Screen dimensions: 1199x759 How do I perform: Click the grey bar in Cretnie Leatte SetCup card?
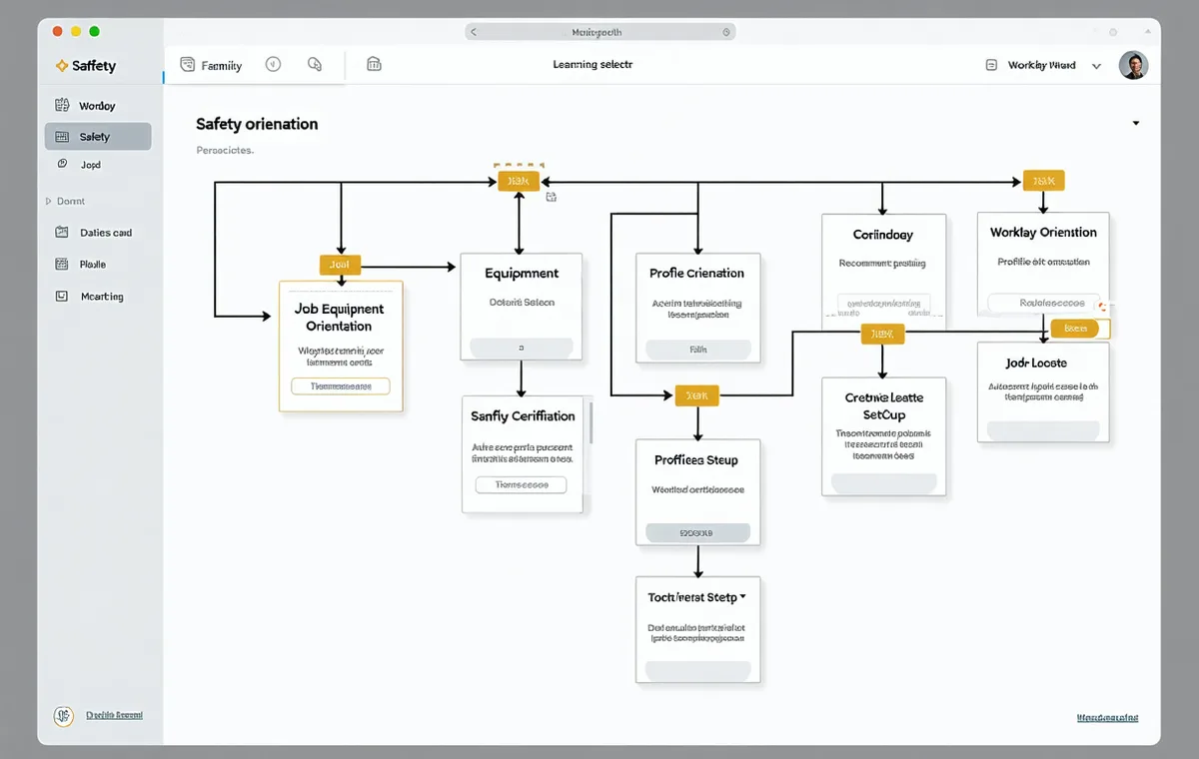883,482
